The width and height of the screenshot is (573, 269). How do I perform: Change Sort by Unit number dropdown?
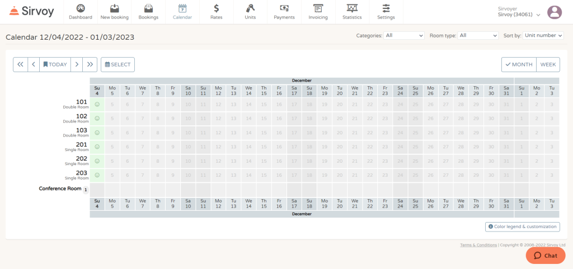(543, 35)
